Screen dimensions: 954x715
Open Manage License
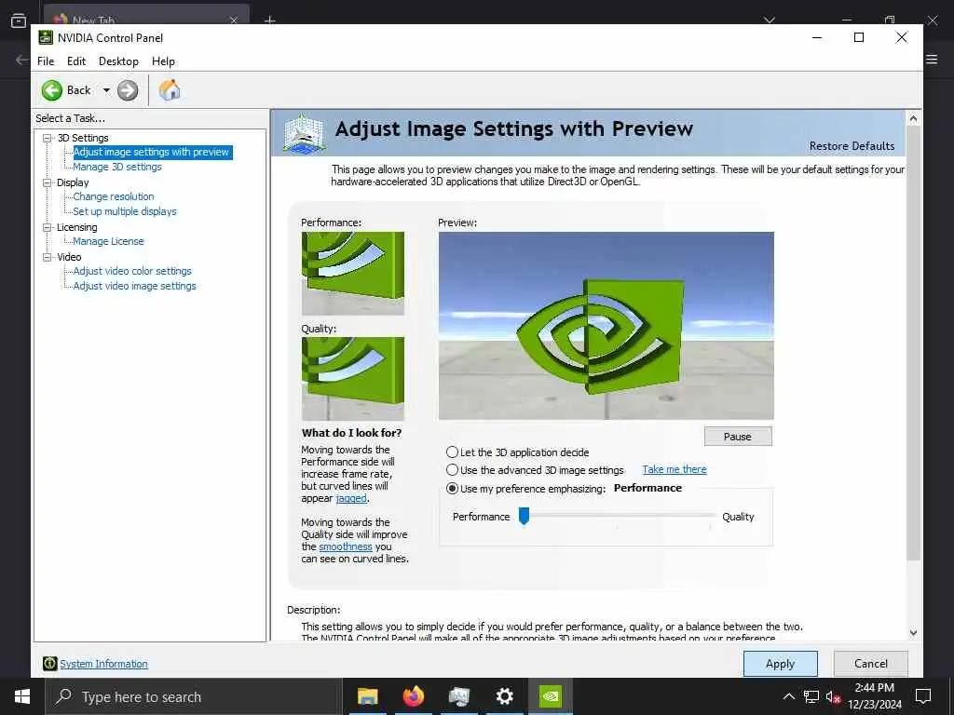click(x=108, y=241)
